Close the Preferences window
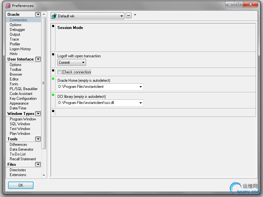The width and height of the screenshot is (263, 197). pos(250,5)
